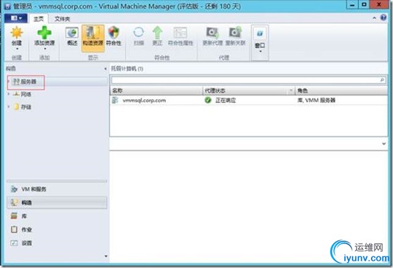This screenshot has width=393, height=268.
Task: Open the 创建 dropdown arrow
Action: 17,49
